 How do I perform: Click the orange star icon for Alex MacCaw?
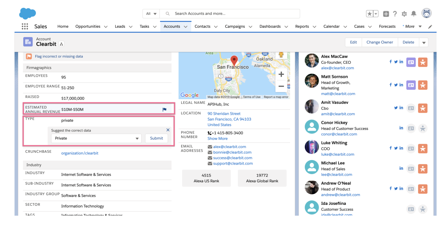coord(423,62)
